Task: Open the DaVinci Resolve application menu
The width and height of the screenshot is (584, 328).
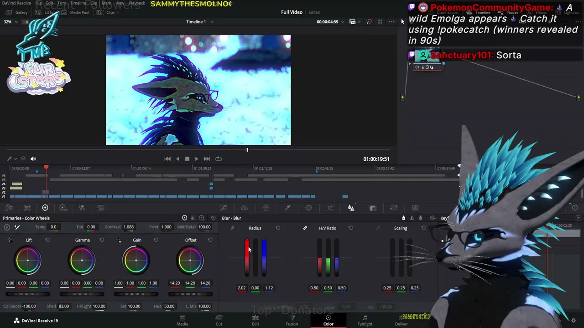Action: point(17,3)
